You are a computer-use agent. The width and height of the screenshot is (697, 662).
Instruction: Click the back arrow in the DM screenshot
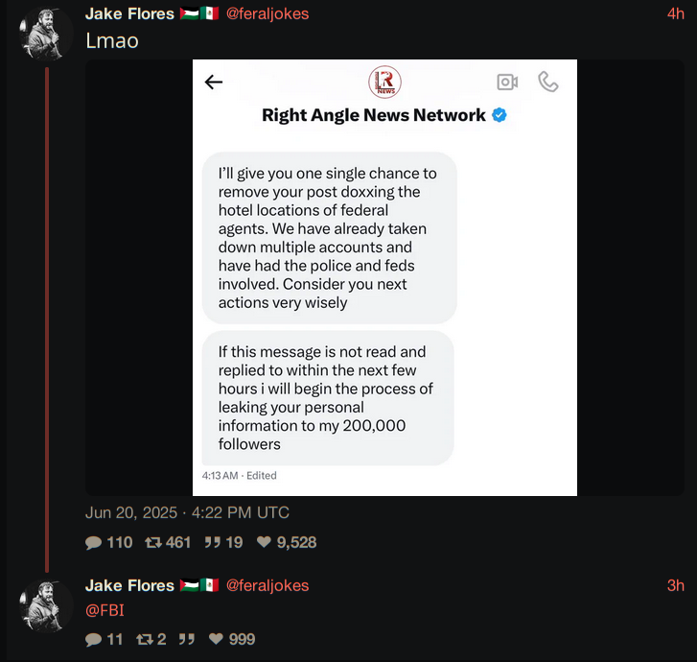point(214,83)
